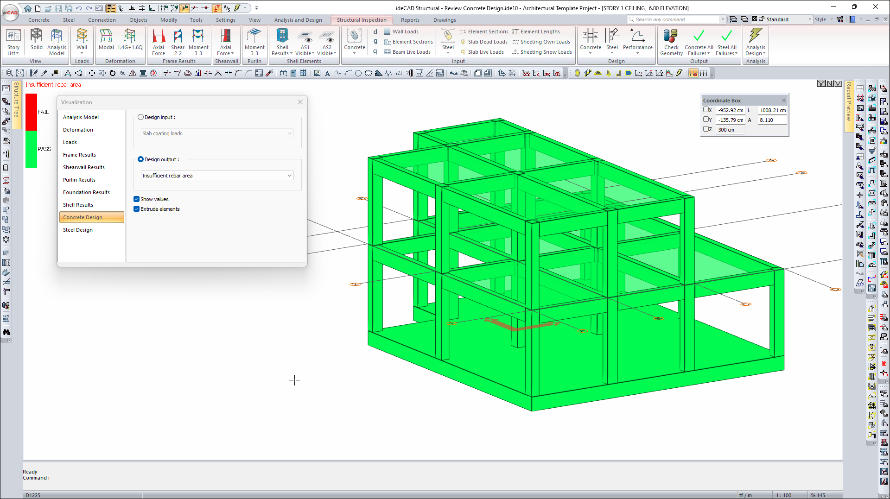Uncheck the Show values checkbox

click(137, 199)
